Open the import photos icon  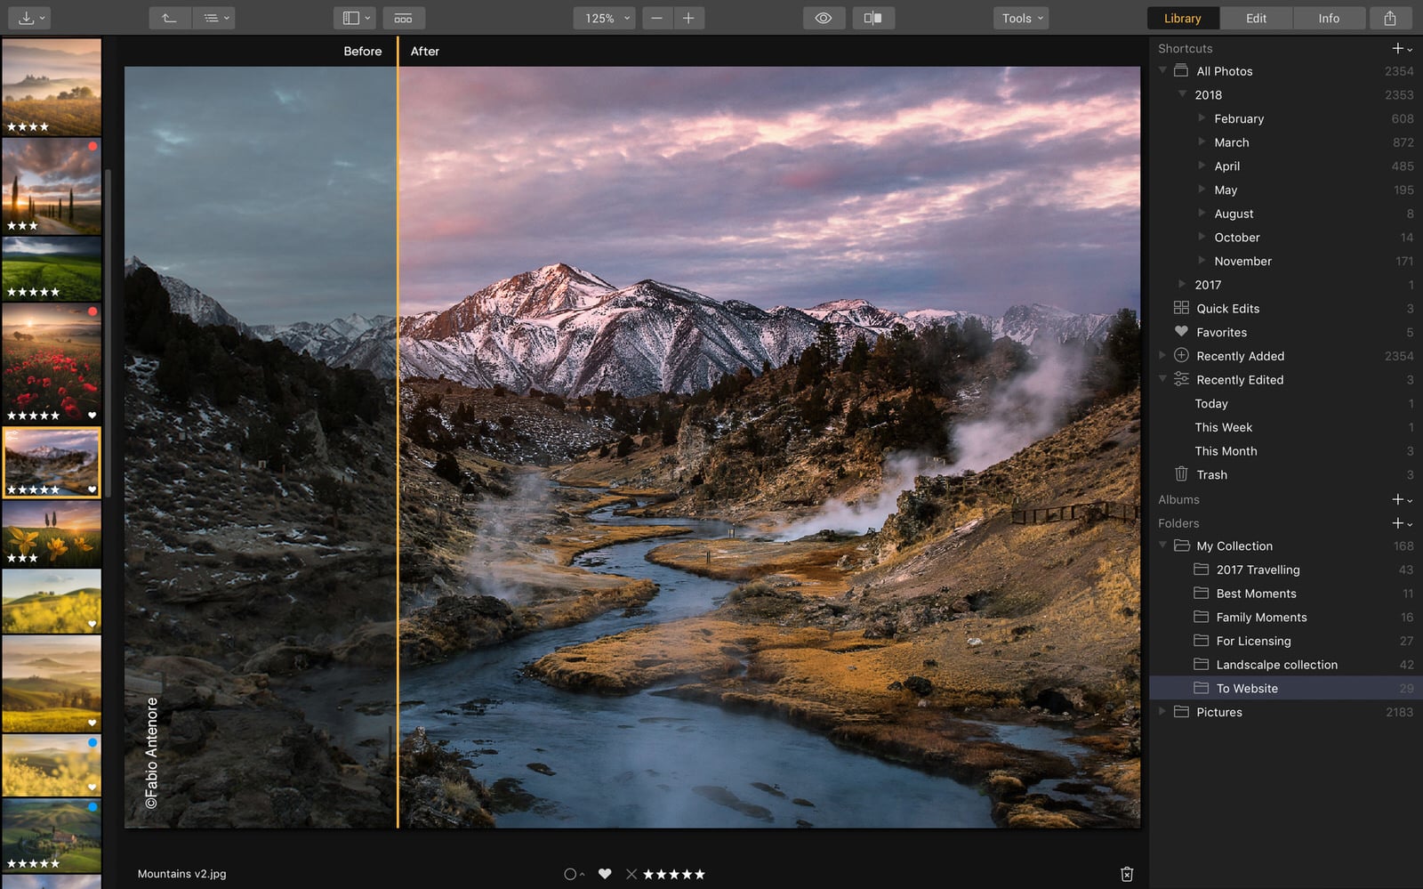(28, 17)
